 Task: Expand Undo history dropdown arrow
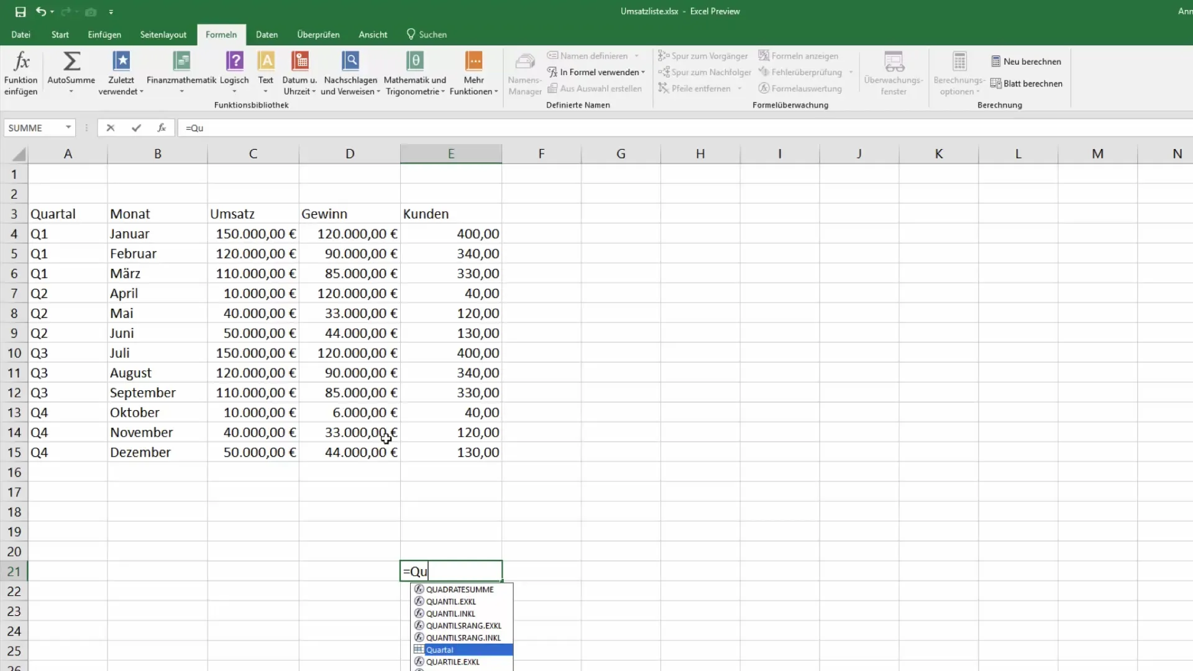point(52,12)
